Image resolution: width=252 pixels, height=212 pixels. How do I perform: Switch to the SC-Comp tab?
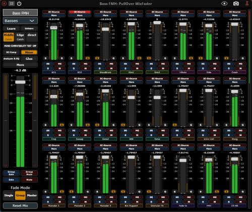(11, 52)
